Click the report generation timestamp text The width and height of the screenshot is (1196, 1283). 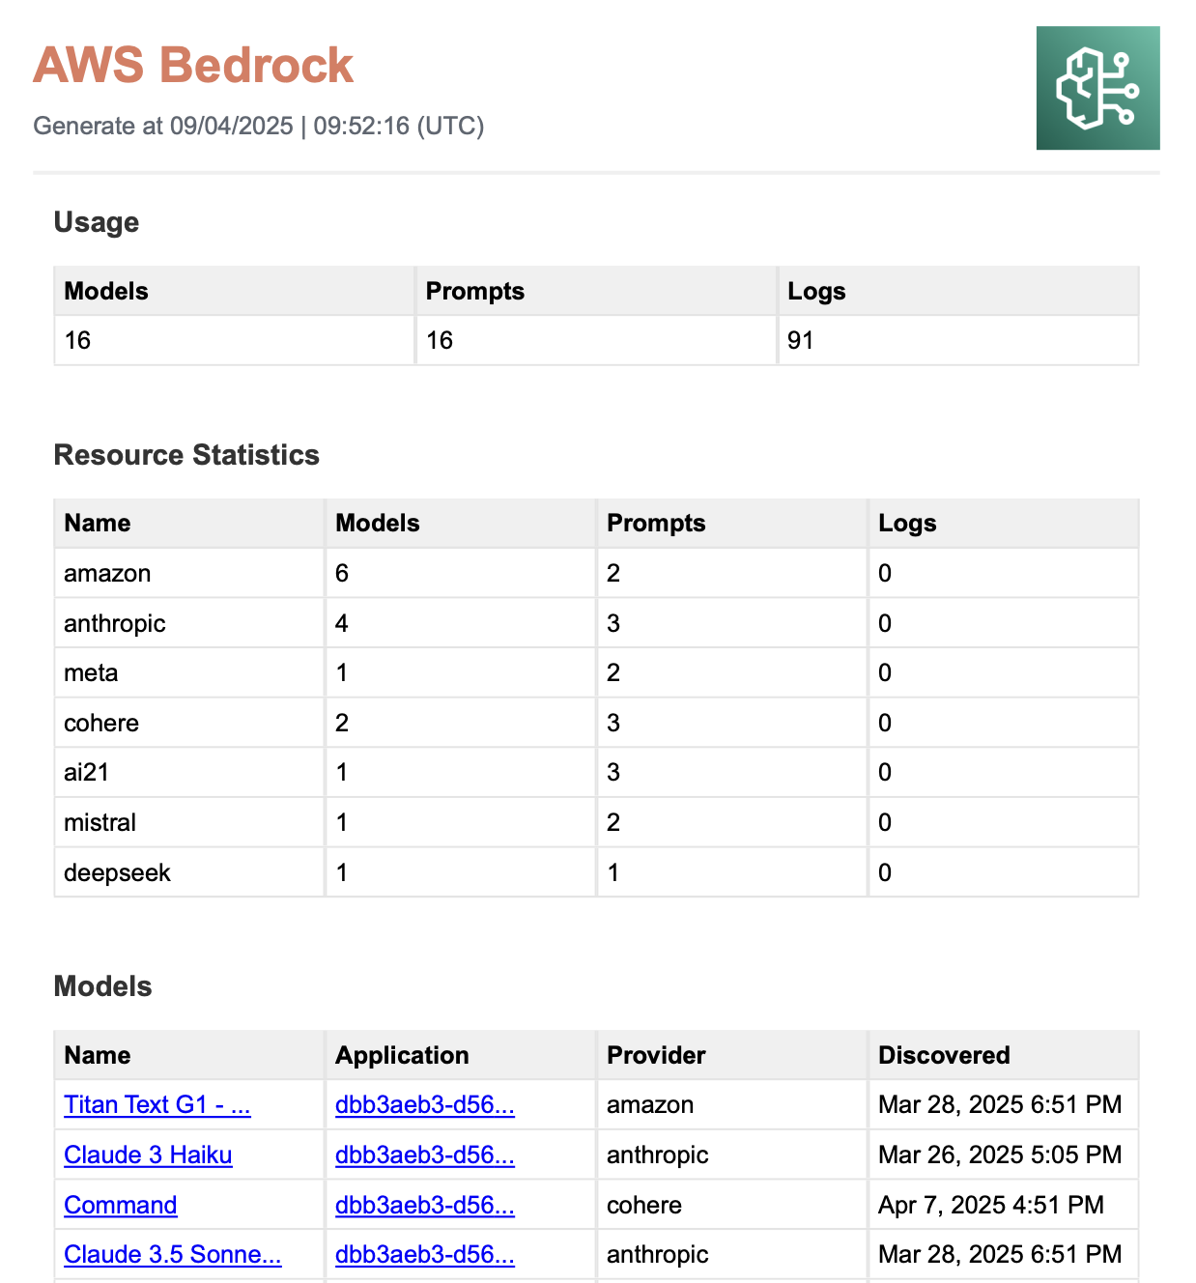coord(259,126)
